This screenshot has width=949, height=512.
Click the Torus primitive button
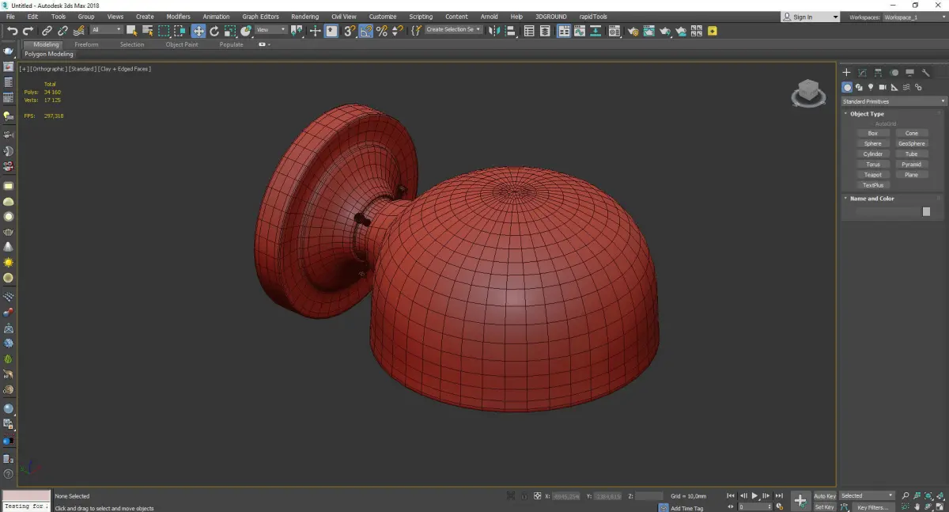tap(873, 165)
